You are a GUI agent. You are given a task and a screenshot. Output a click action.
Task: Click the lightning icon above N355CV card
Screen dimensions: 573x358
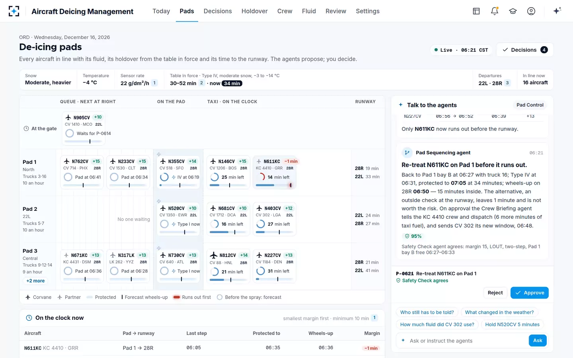pos(159,154)
